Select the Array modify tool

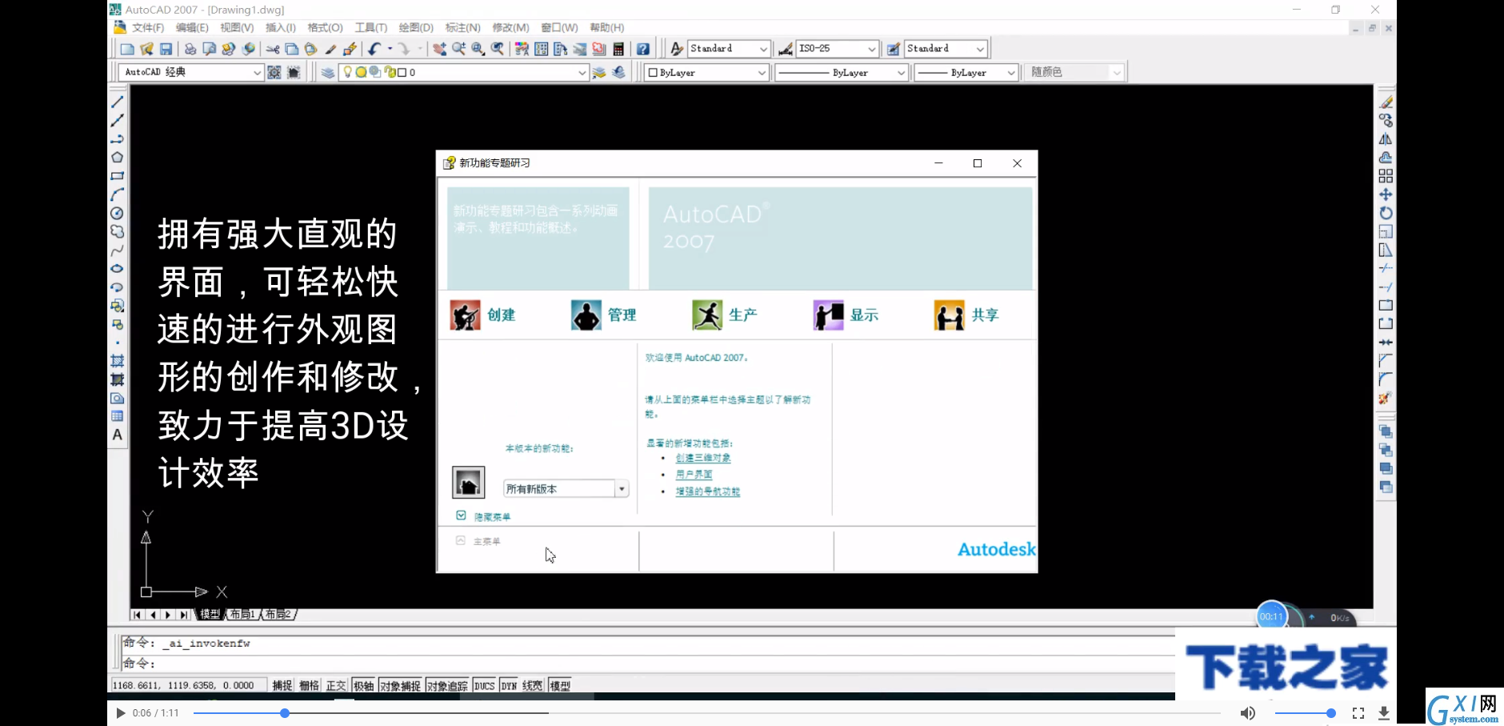(1386, 176)
